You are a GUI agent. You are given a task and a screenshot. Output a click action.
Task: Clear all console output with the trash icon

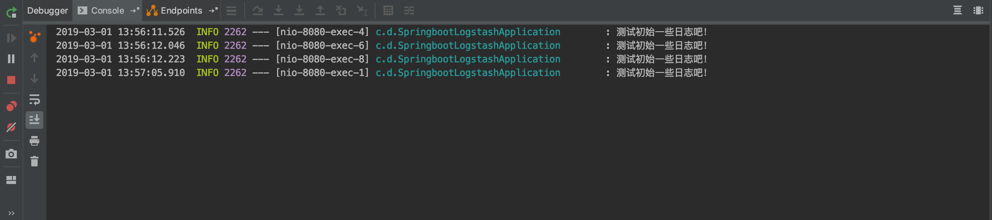point(34,161)
